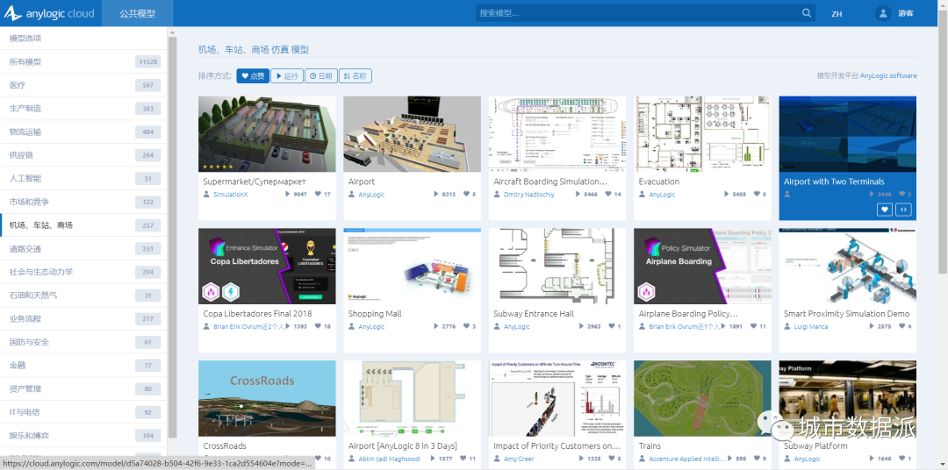Open the AnyLogic software link
Screen dimensions: 948x470
coord(888,76)
